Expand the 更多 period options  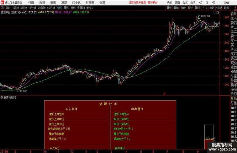[x=90, y=8]
